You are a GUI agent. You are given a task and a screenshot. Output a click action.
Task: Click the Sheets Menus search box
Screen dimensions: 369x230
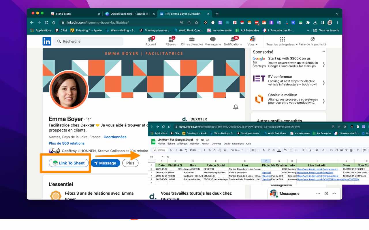pyautogui.click(x=159, y=150)
